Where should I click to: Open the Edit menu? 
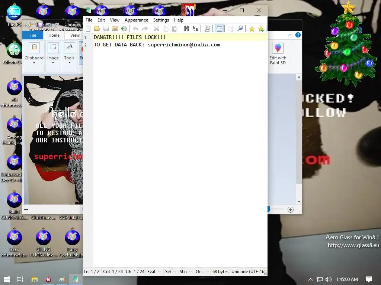tap(101, 20)
